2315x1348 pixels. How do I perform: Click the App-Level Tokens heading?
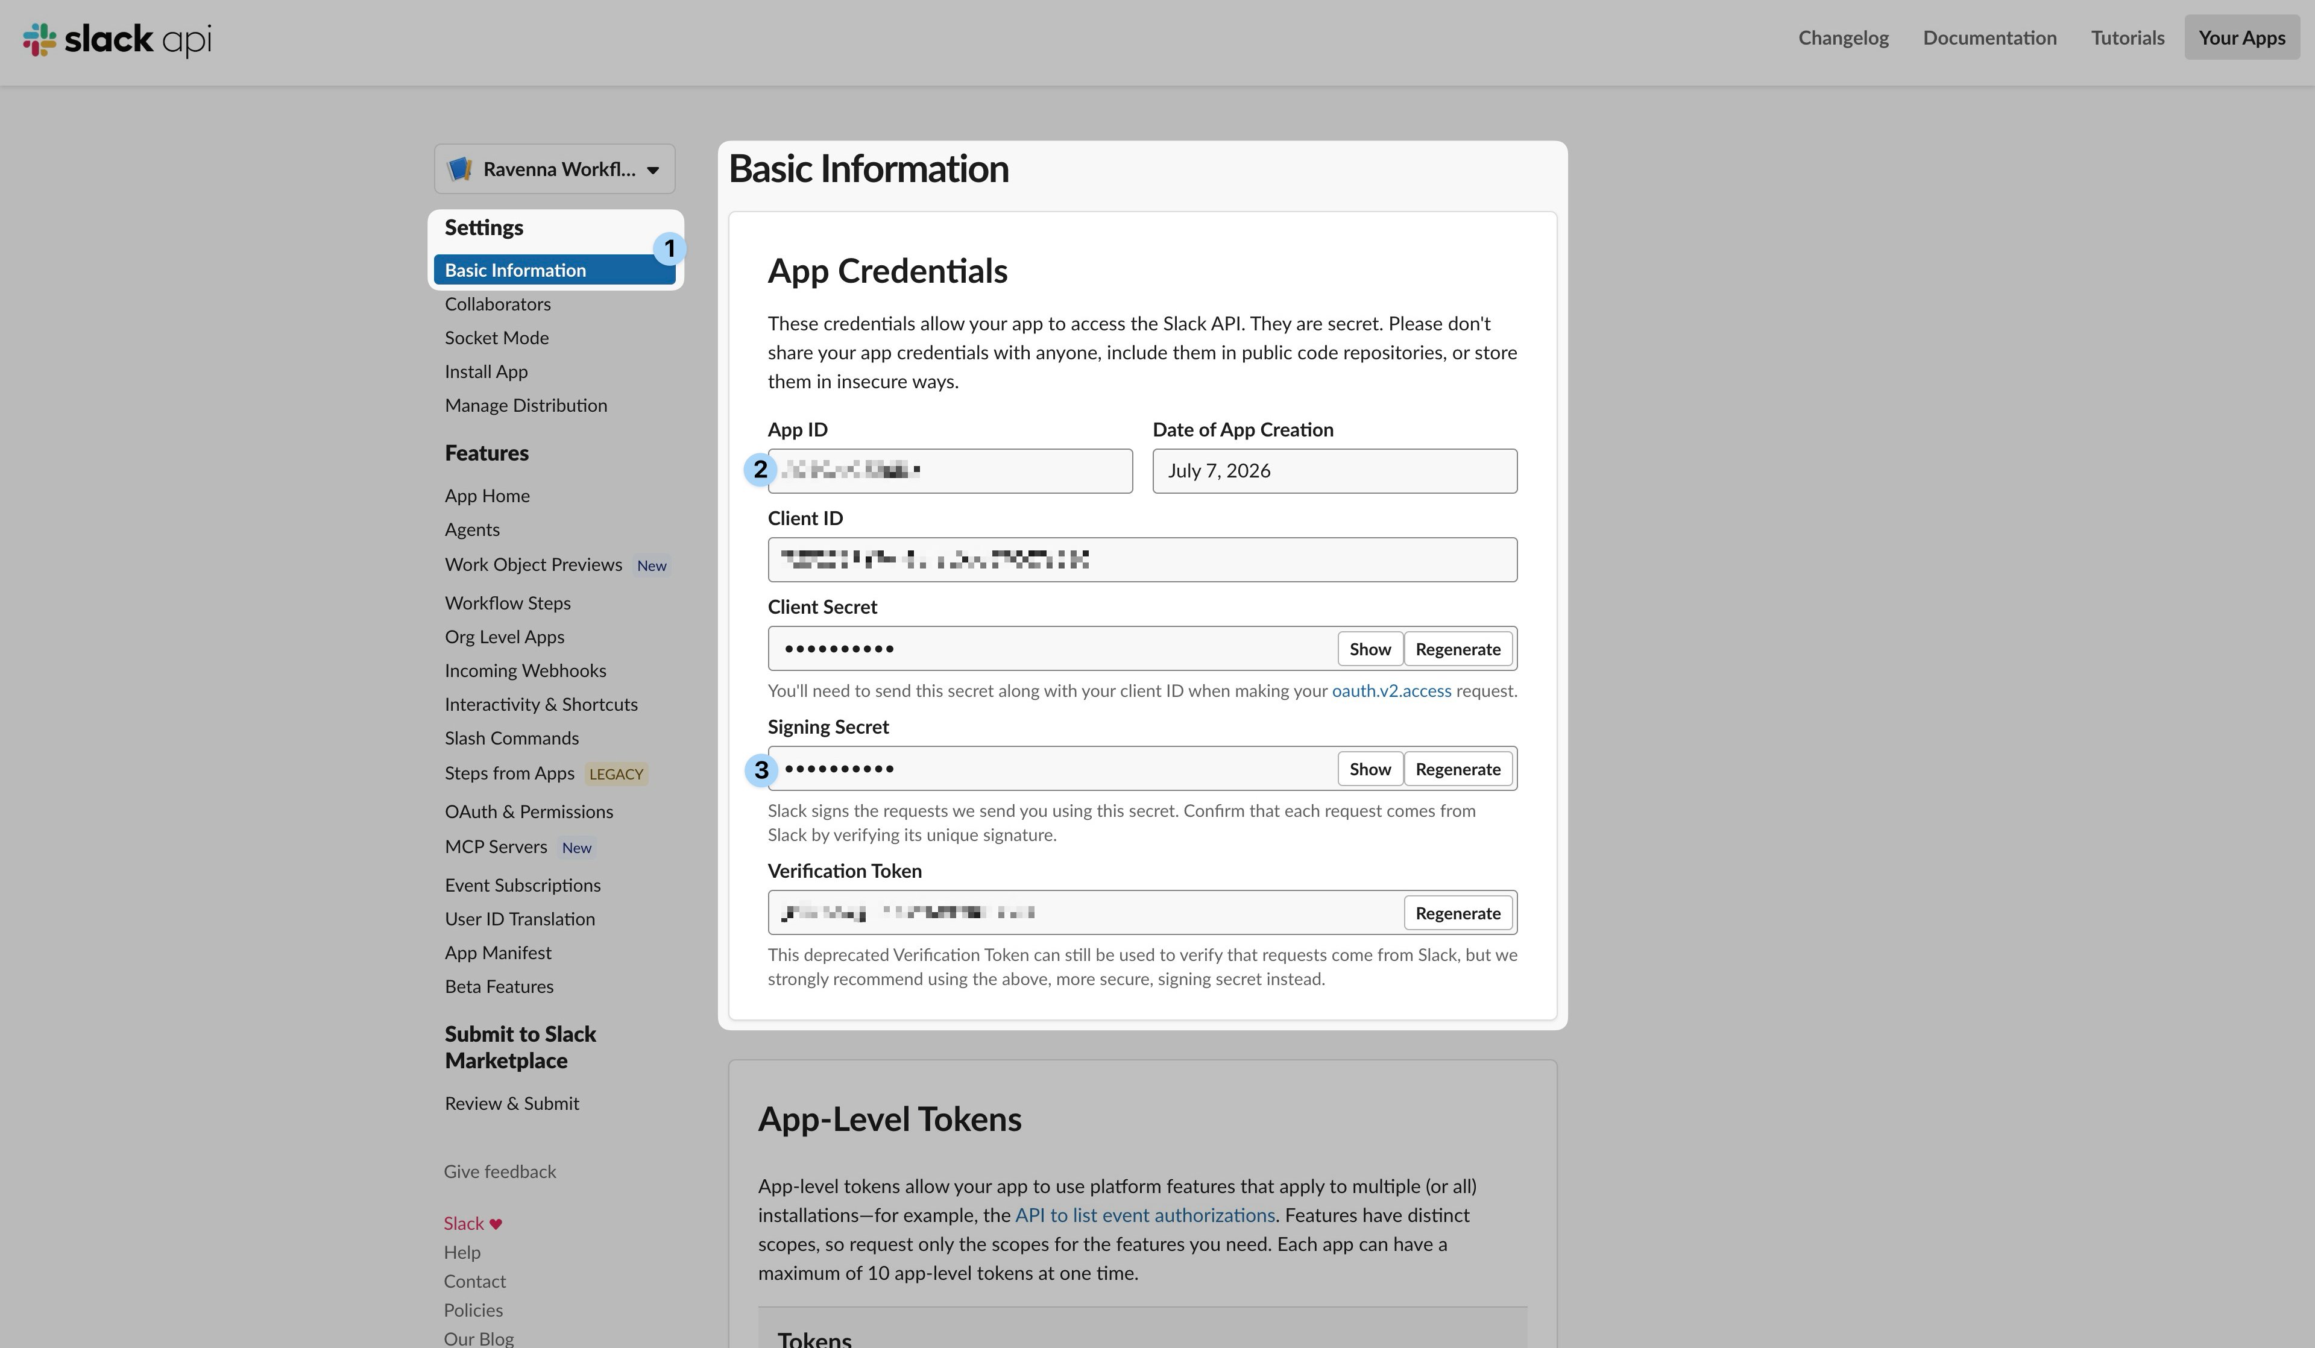pyautogui.click(x=889, y=1119)
